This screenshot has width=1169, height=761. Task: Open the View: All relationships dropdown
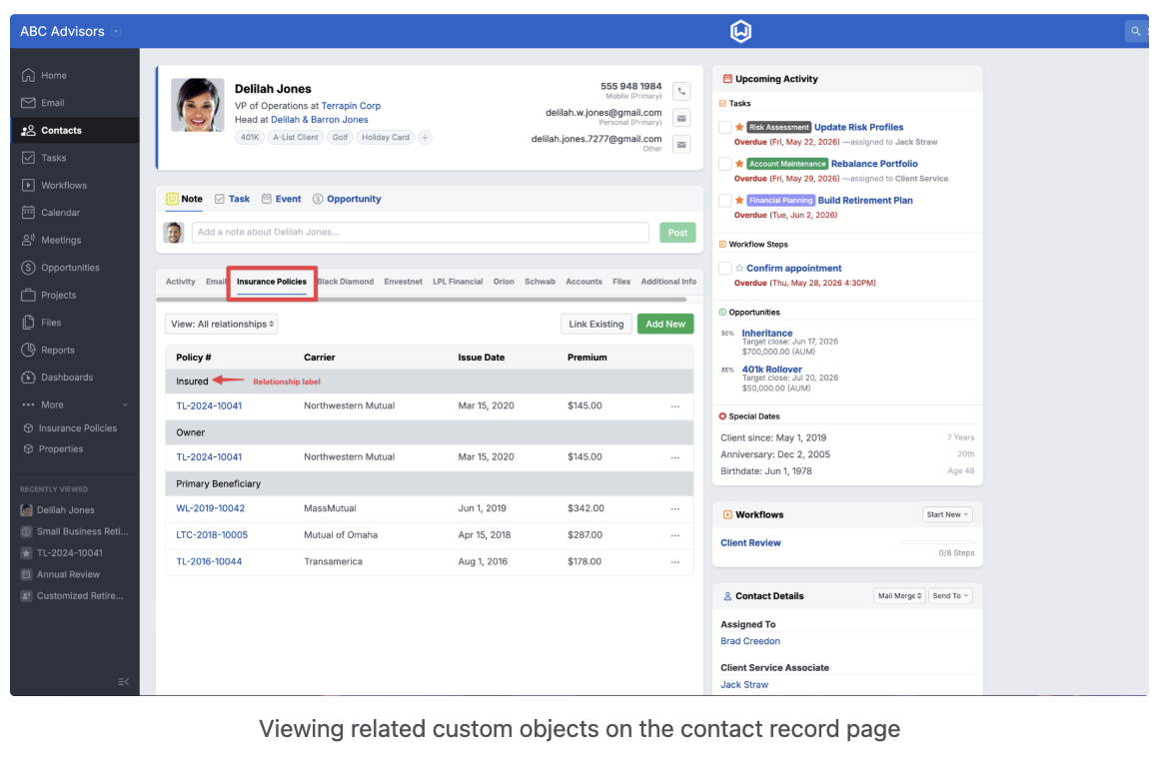(x=222, y=325)
